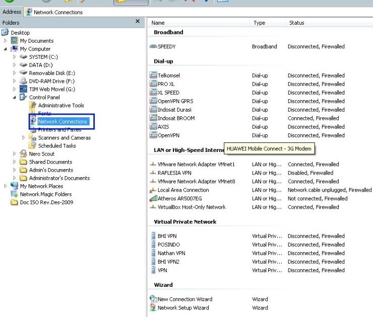Select the BHI VPN connection icon
This screenshot has height=317, width=373.
click(153, 235)
